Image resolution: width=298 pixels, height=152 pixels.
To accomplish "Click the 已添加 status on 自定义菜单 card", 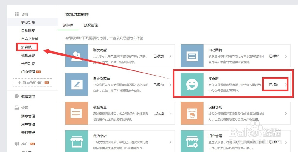I will tap(159, 85).
